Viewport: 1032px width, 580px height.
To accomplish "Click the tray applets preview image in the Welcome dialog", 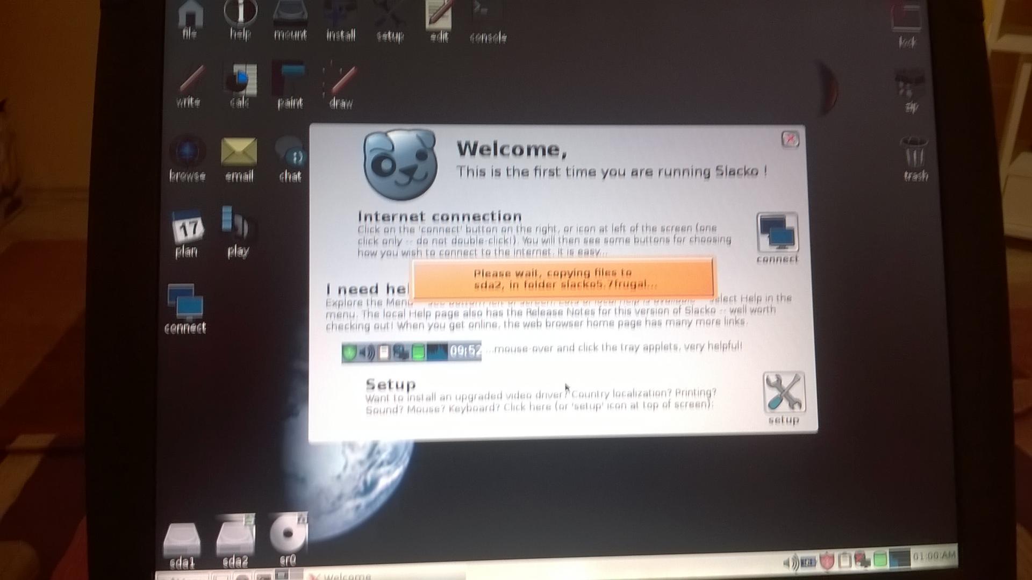I will (x=411, y=352).
